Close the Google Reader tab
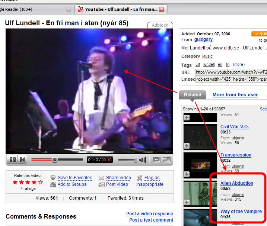This screenshot has width=267, height=226. pos(69,9)
